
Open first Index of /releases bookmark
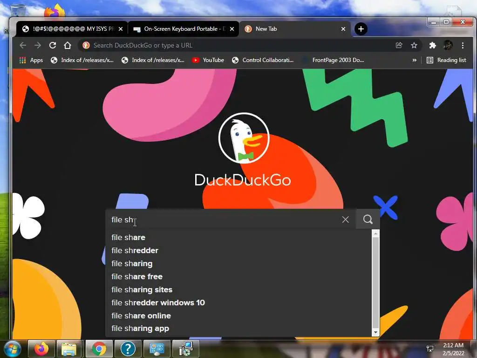click(x=82, y=60)
